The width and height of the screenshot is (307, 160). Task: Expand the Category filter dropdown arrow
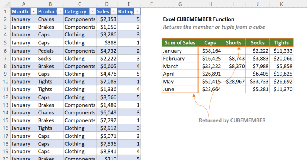tap(92, 11)
